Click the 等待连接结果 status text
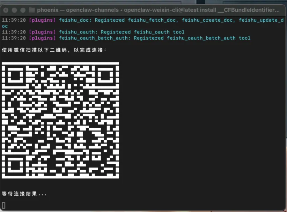287x212 pixels. coord(24,194)
